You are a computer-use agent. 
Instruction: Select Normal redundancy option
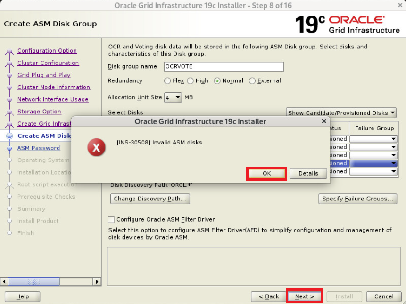coord(217,81)
